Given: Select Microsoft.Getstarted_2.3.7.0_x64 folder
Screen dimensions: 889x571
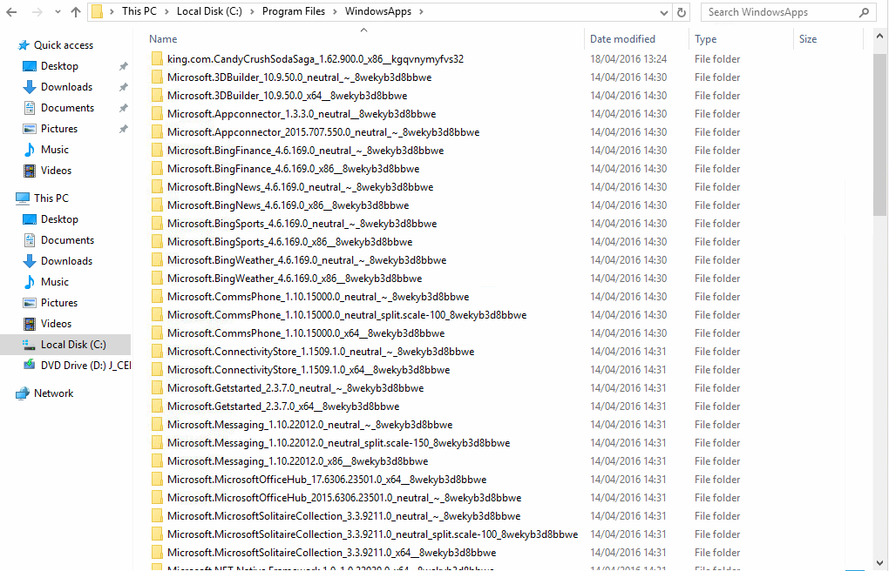Looking at the screenshot, I should pyautogui.click(x=283, y=406).
